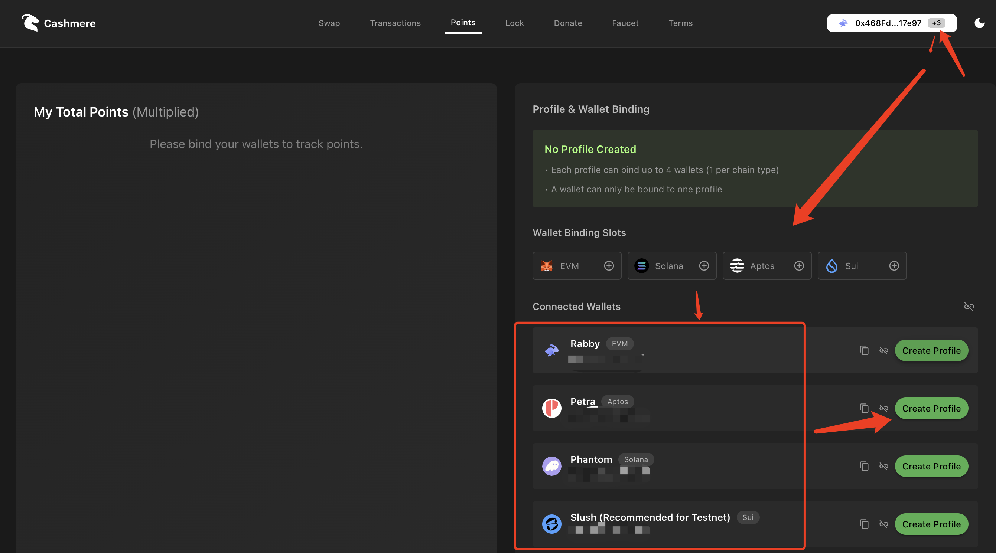This screenshot has height=553, width=996.
Task: Go to the Transactions tab
Action: tap(395, 23)
